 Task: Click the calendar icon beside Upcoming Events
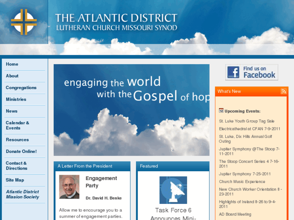[221, 111]
